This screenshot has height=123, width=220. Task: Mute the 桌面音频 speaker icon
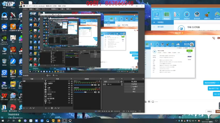click(95, 92)
